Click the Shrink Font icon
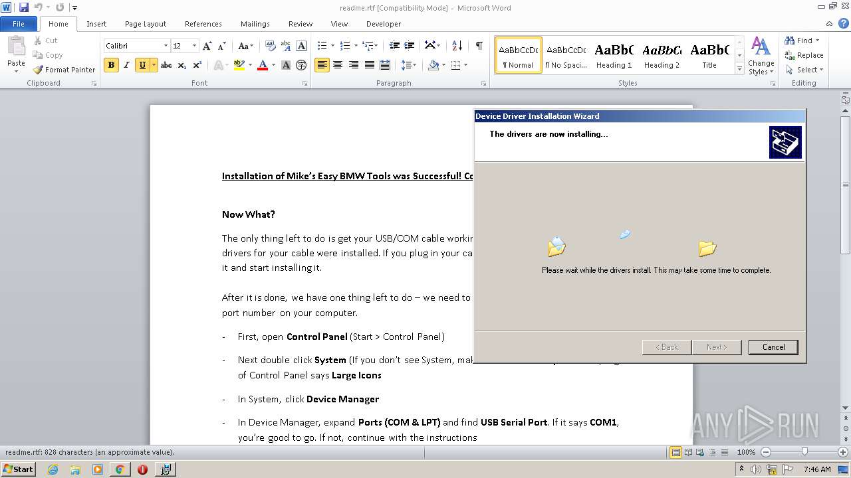Image resolution: width=851 pixels, height=478 pixels. coord(222,46)
